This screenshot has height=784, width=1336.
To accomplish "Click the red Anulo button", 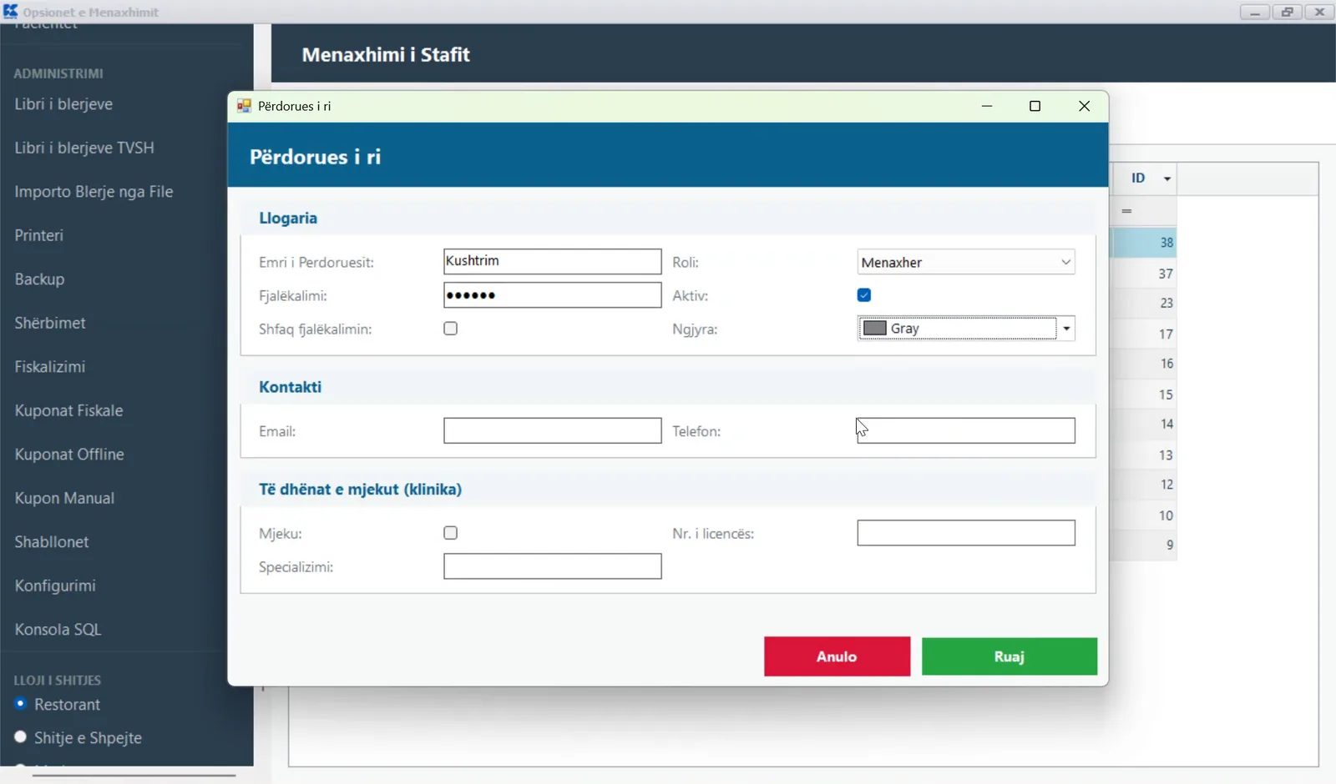I will coord(837,656).
